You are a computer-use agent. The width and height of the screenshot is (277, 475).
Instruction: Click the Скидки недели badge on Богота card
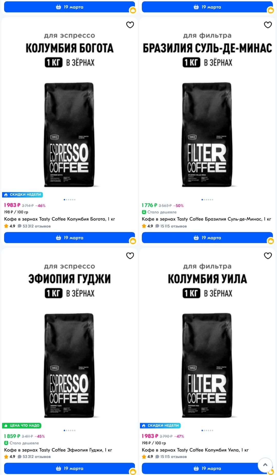[23, 195]
